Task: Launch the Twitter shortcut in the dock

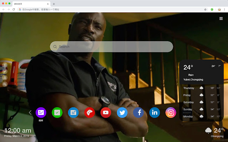Action: tap(122, 113)
